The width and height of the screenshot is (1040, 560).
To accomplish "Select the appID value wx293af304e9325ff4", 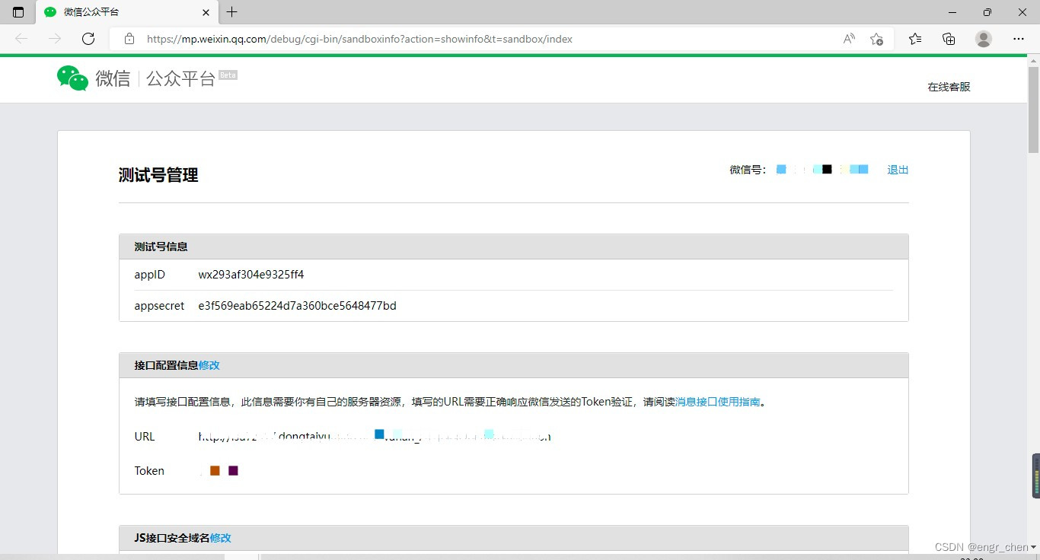I will (251, 275).
